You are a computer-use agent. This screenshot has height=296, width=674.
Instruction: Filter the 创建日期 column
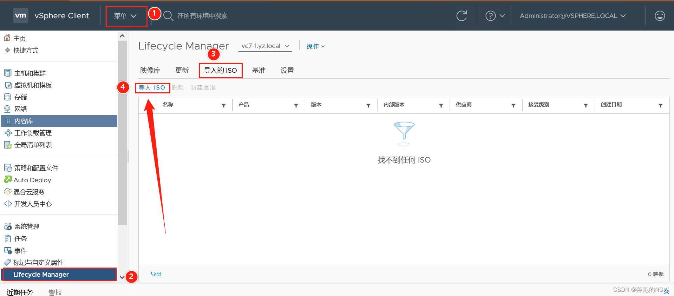pyautogui.click(x=661, y=105)
